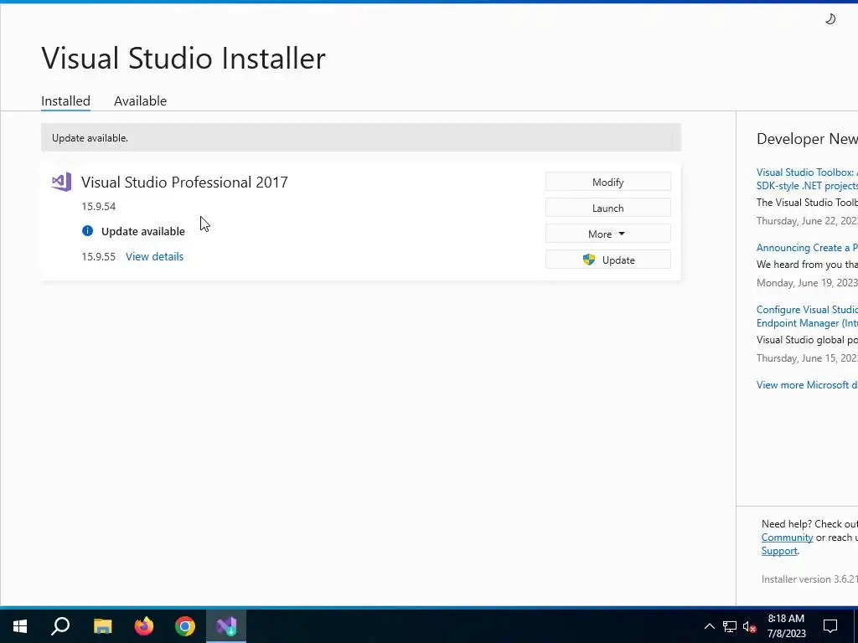Click the Installer version 3.6.21 text
Image resolution: width=858 pixels, height=643 pixels.
(809, 579)
